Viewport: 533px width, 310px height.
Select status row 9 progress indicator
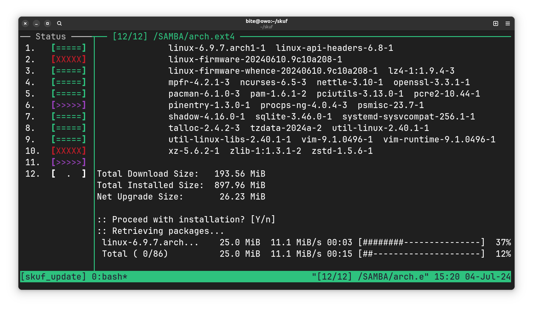point(69,139)
